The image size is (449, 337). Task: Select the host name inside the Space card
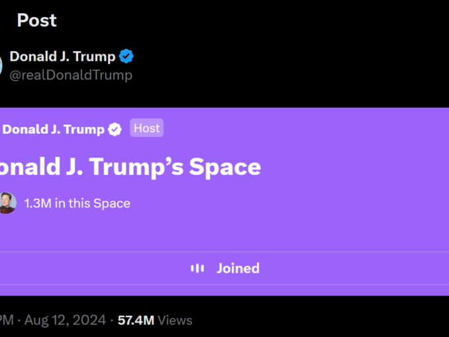point(53,129)
